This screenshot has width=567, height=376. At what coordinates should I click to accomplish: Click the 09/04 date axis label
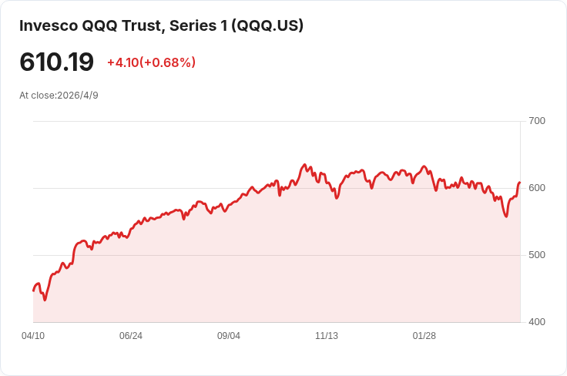229,336
